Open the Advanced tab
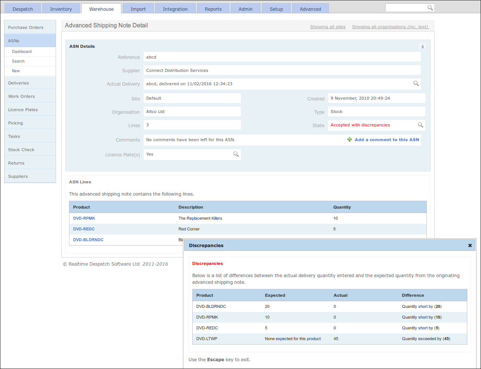Viewport: 481px width, 369px height. point(310,9)
